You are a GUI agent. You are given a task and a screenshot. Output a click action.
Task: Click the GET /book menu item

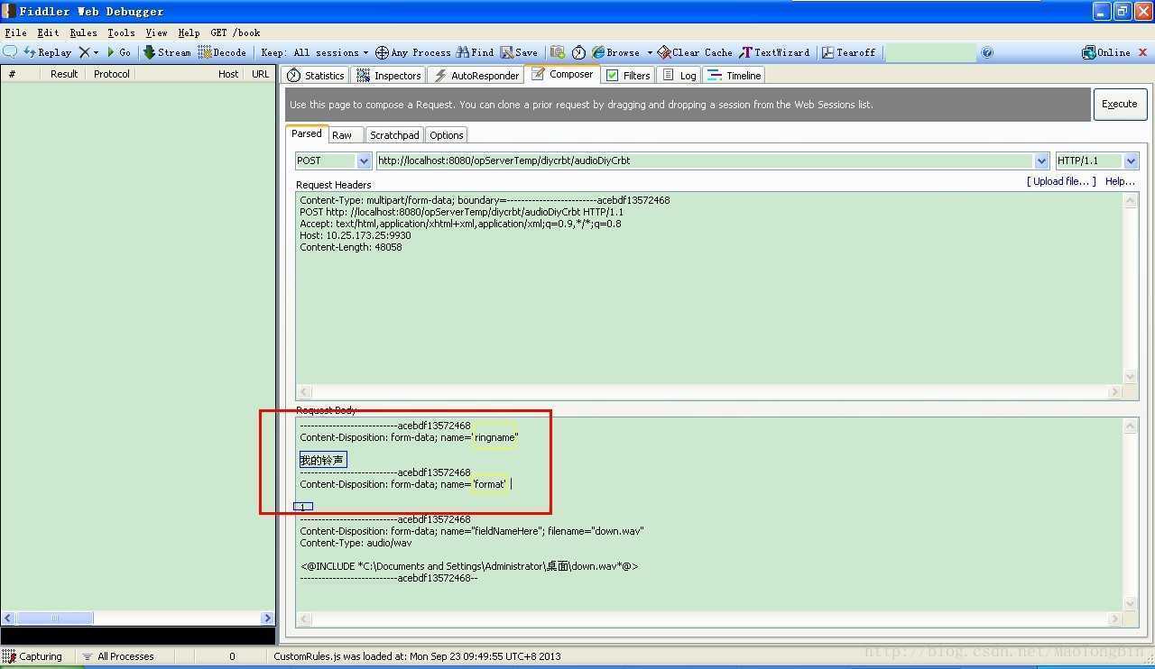236,32
